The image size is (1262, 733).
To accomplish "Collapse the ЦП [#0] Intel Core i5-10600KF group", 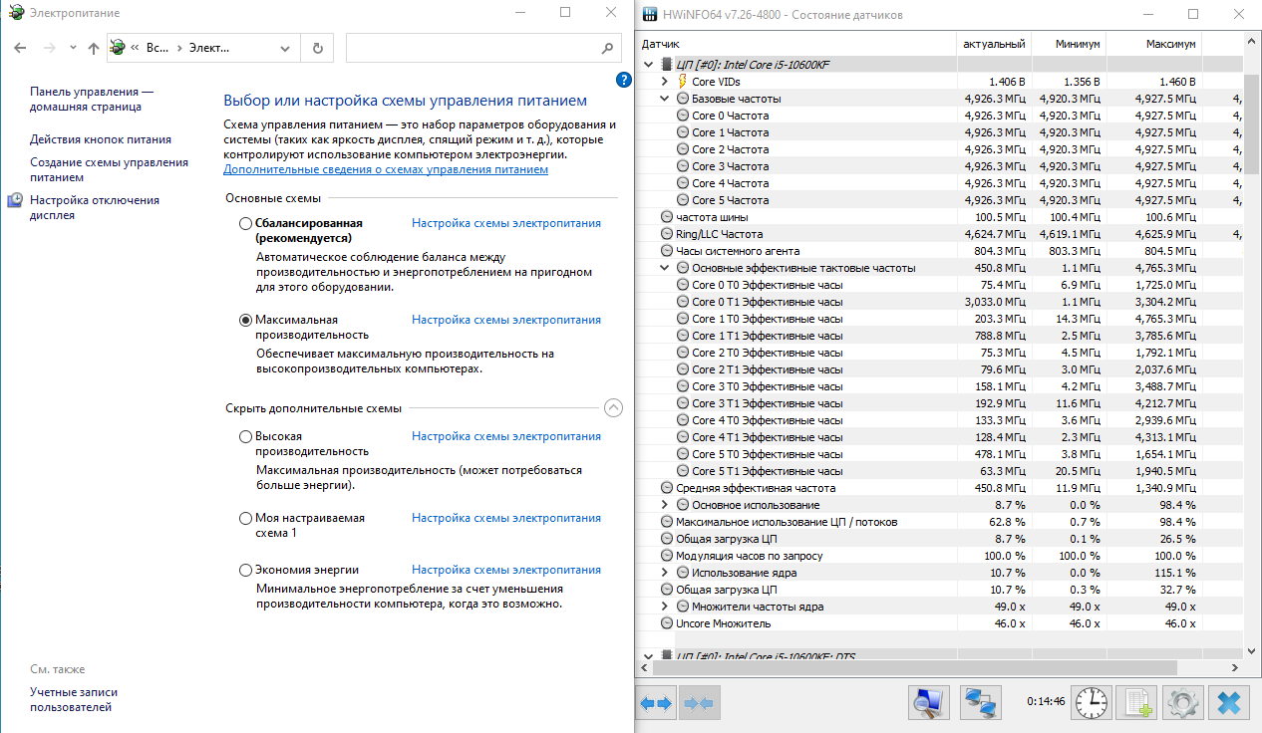I will tap(649, 65).
